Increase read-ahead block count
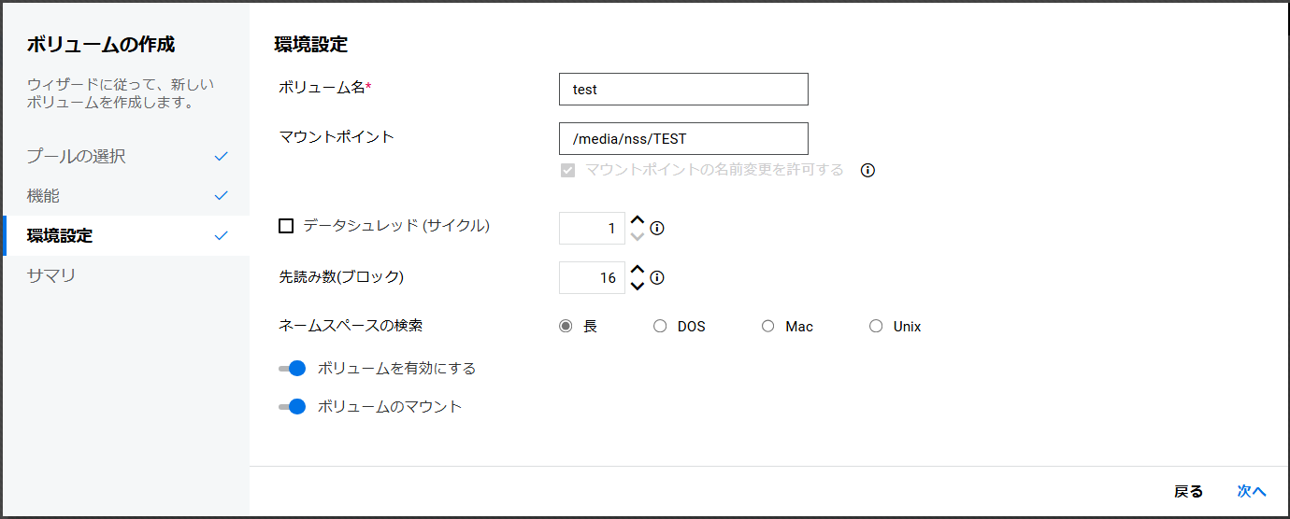Screen dimensions: 1290x519 click(x=638, y=271)
